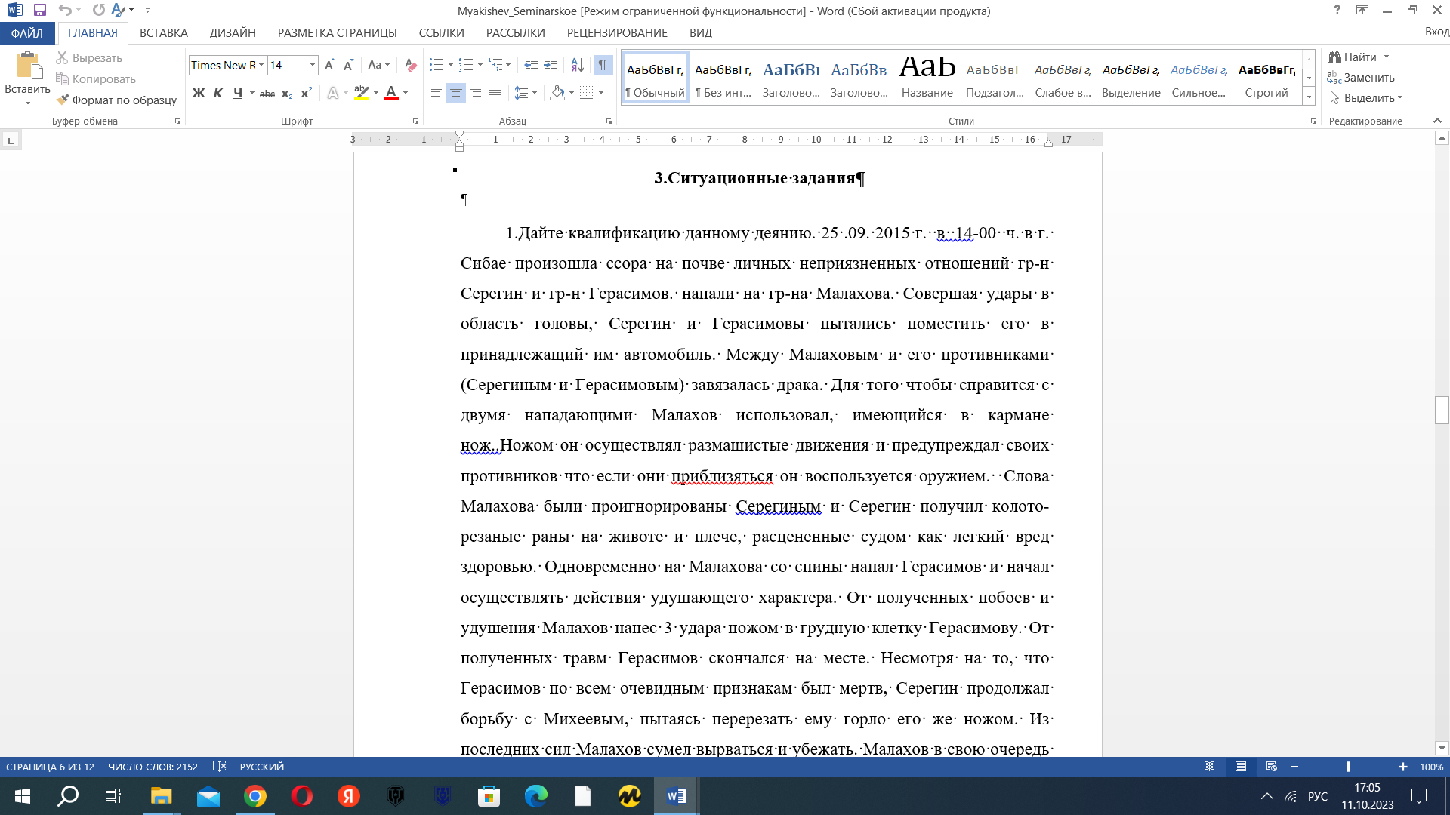Open the borders dropdown arrow
The image size is (1450, 815).
[x=601, y=93]
